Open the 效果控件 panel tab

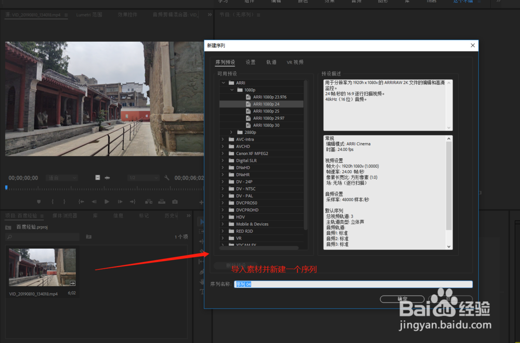(127, 15)
